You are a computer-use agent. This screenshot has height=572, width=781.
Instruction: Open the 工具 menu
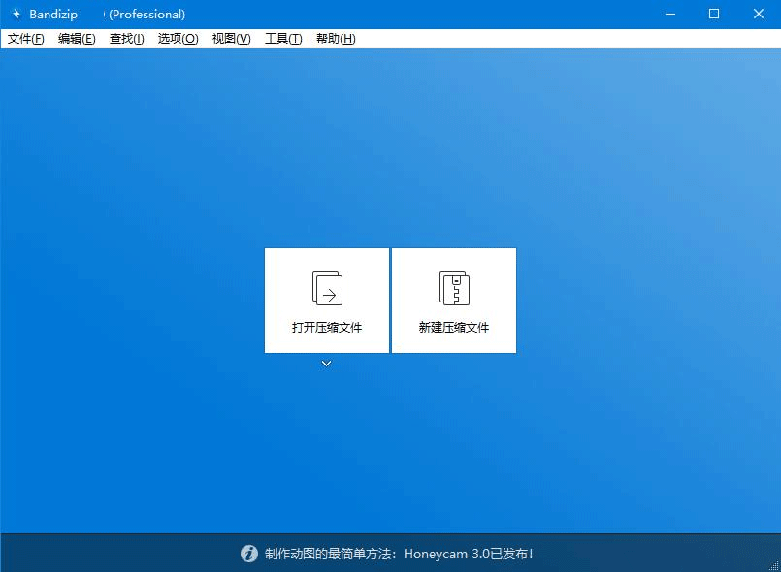282,38
